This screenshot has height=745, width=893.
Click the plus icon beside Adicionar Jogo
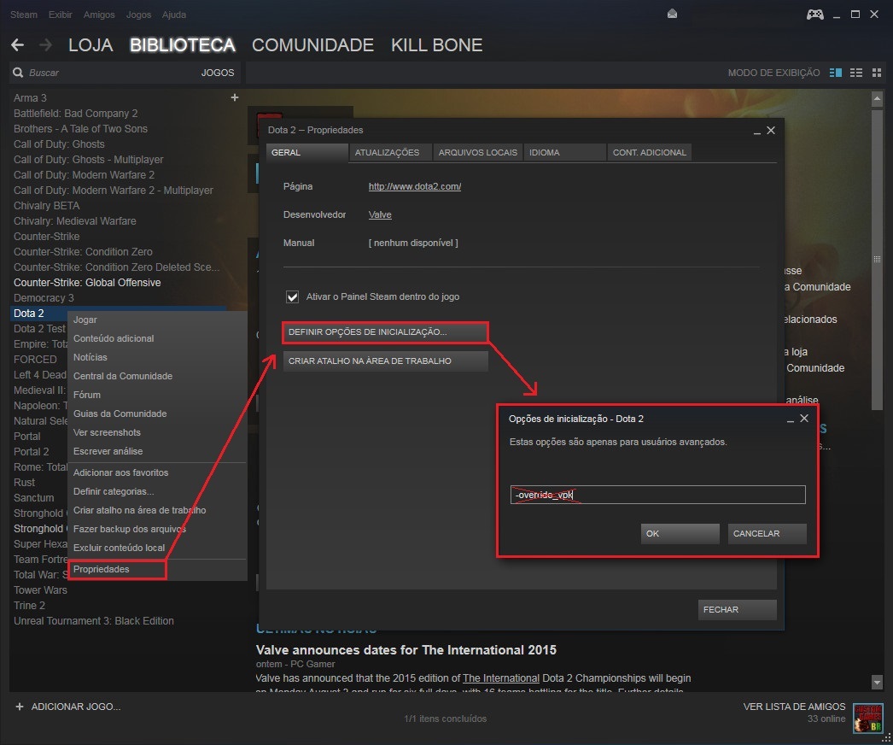(x=20, y=707)
